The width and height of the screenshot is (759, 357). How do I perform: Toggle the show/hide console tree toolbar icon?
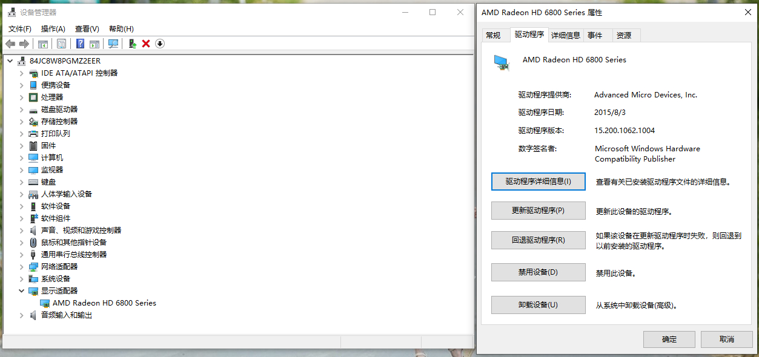pyautogui.click(x=43, y=44)
